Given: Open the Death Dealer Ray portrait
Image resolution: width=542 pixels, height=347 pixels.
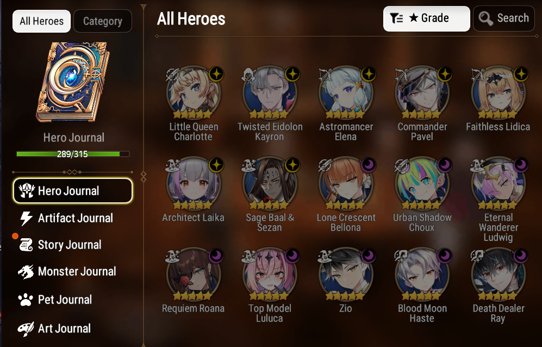Looking at the screenshot, I should coord(498,274).
